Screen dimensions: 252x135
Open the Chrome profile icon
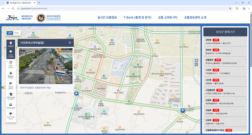click(x=244, y=8)
